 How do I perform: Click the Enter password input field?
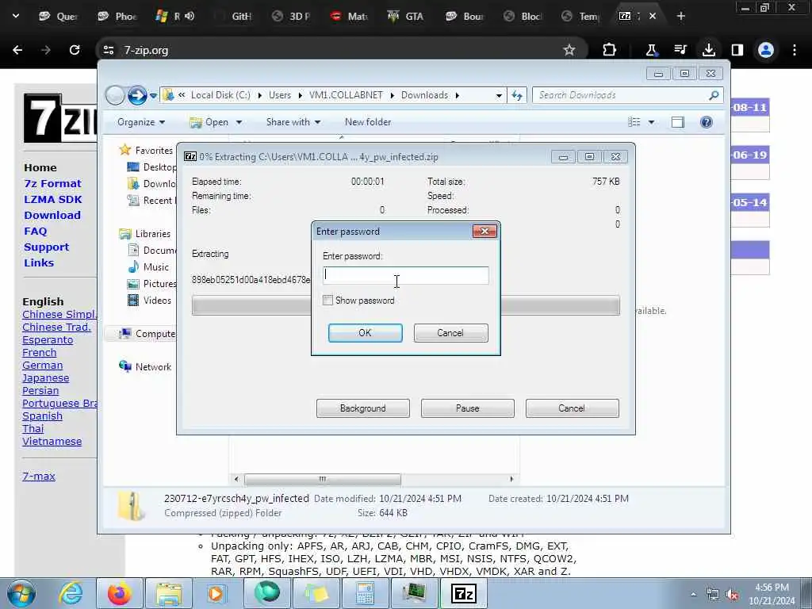click(x=405, y=275)
